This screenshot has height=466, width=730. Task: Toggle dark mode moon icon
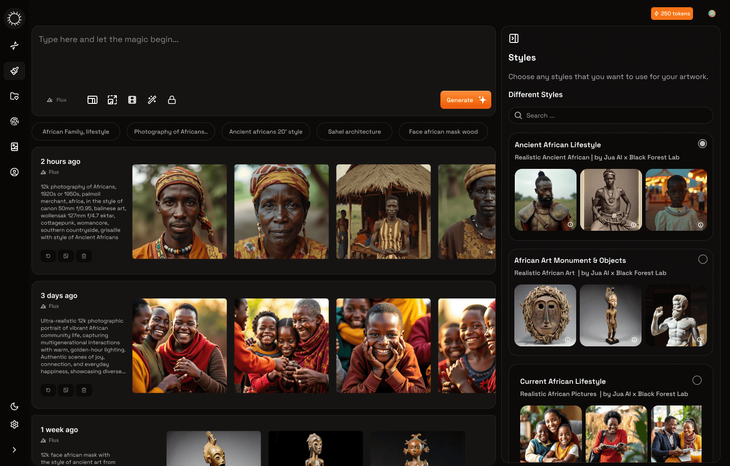click(14, 406)
